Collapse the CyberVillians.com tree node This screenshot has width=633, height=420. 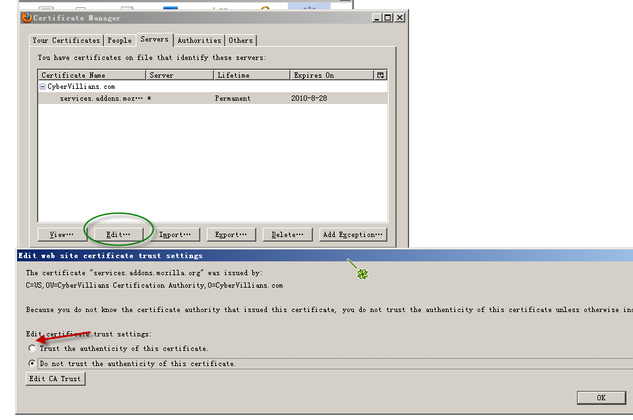42,86
